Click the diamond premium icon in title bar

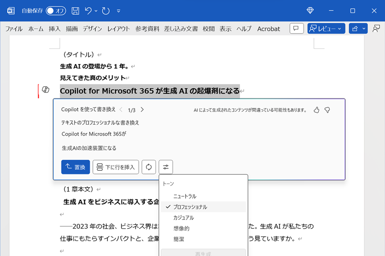pos(310,10)
